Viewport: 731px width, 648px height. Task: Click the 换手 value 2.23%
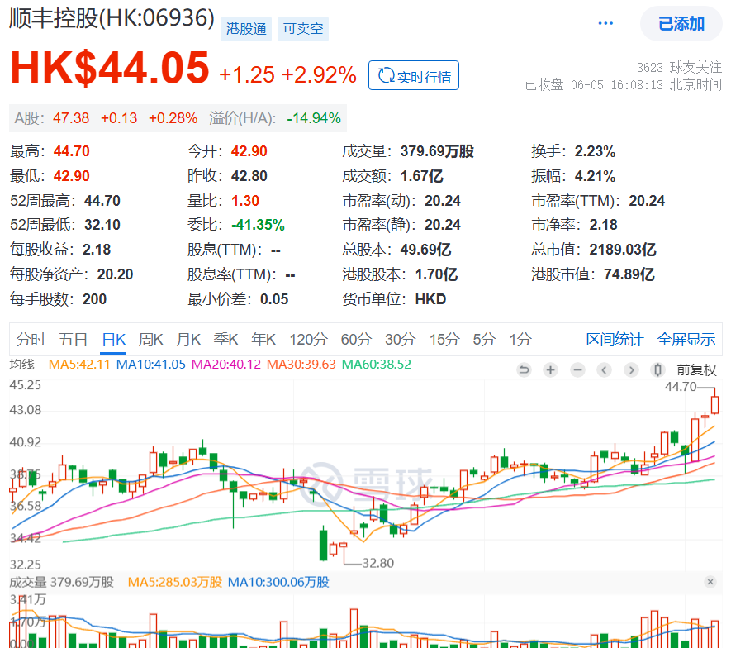[x=595, y=151]
